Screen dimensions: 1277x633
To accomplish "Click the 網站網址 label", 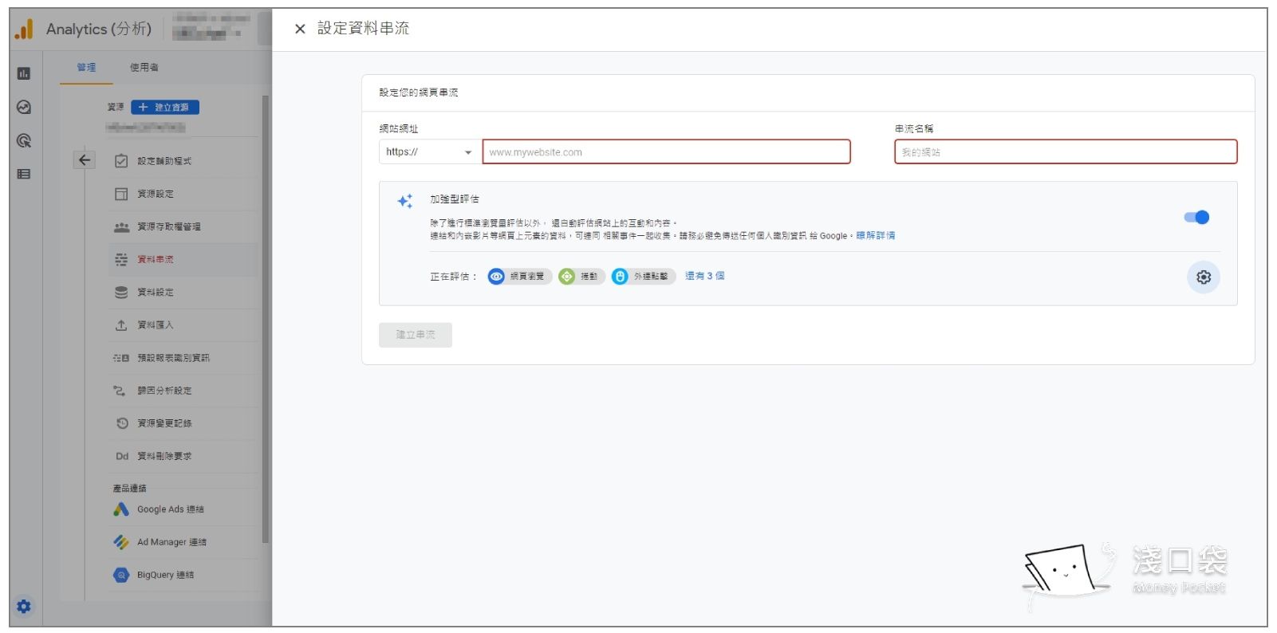I will tap(399, 128).
